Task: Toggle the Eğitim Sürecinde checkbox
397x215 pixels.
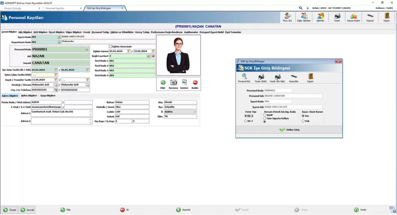Action: [x=110, y=47]
